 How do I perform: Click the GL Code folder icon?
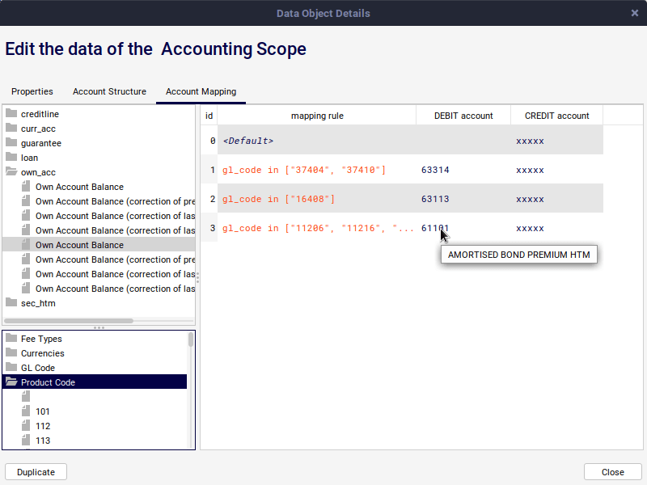coord(11,368)
